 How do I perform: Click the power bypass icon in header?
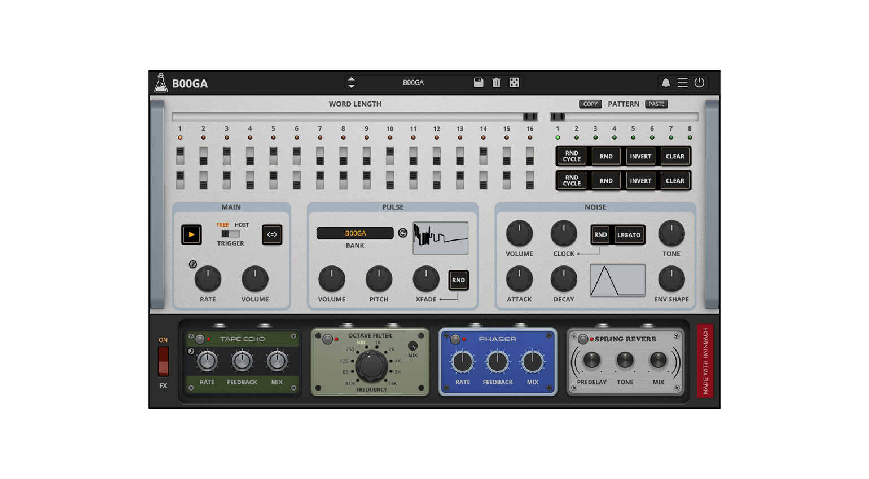pyautogui.click(x=699, y=83)
